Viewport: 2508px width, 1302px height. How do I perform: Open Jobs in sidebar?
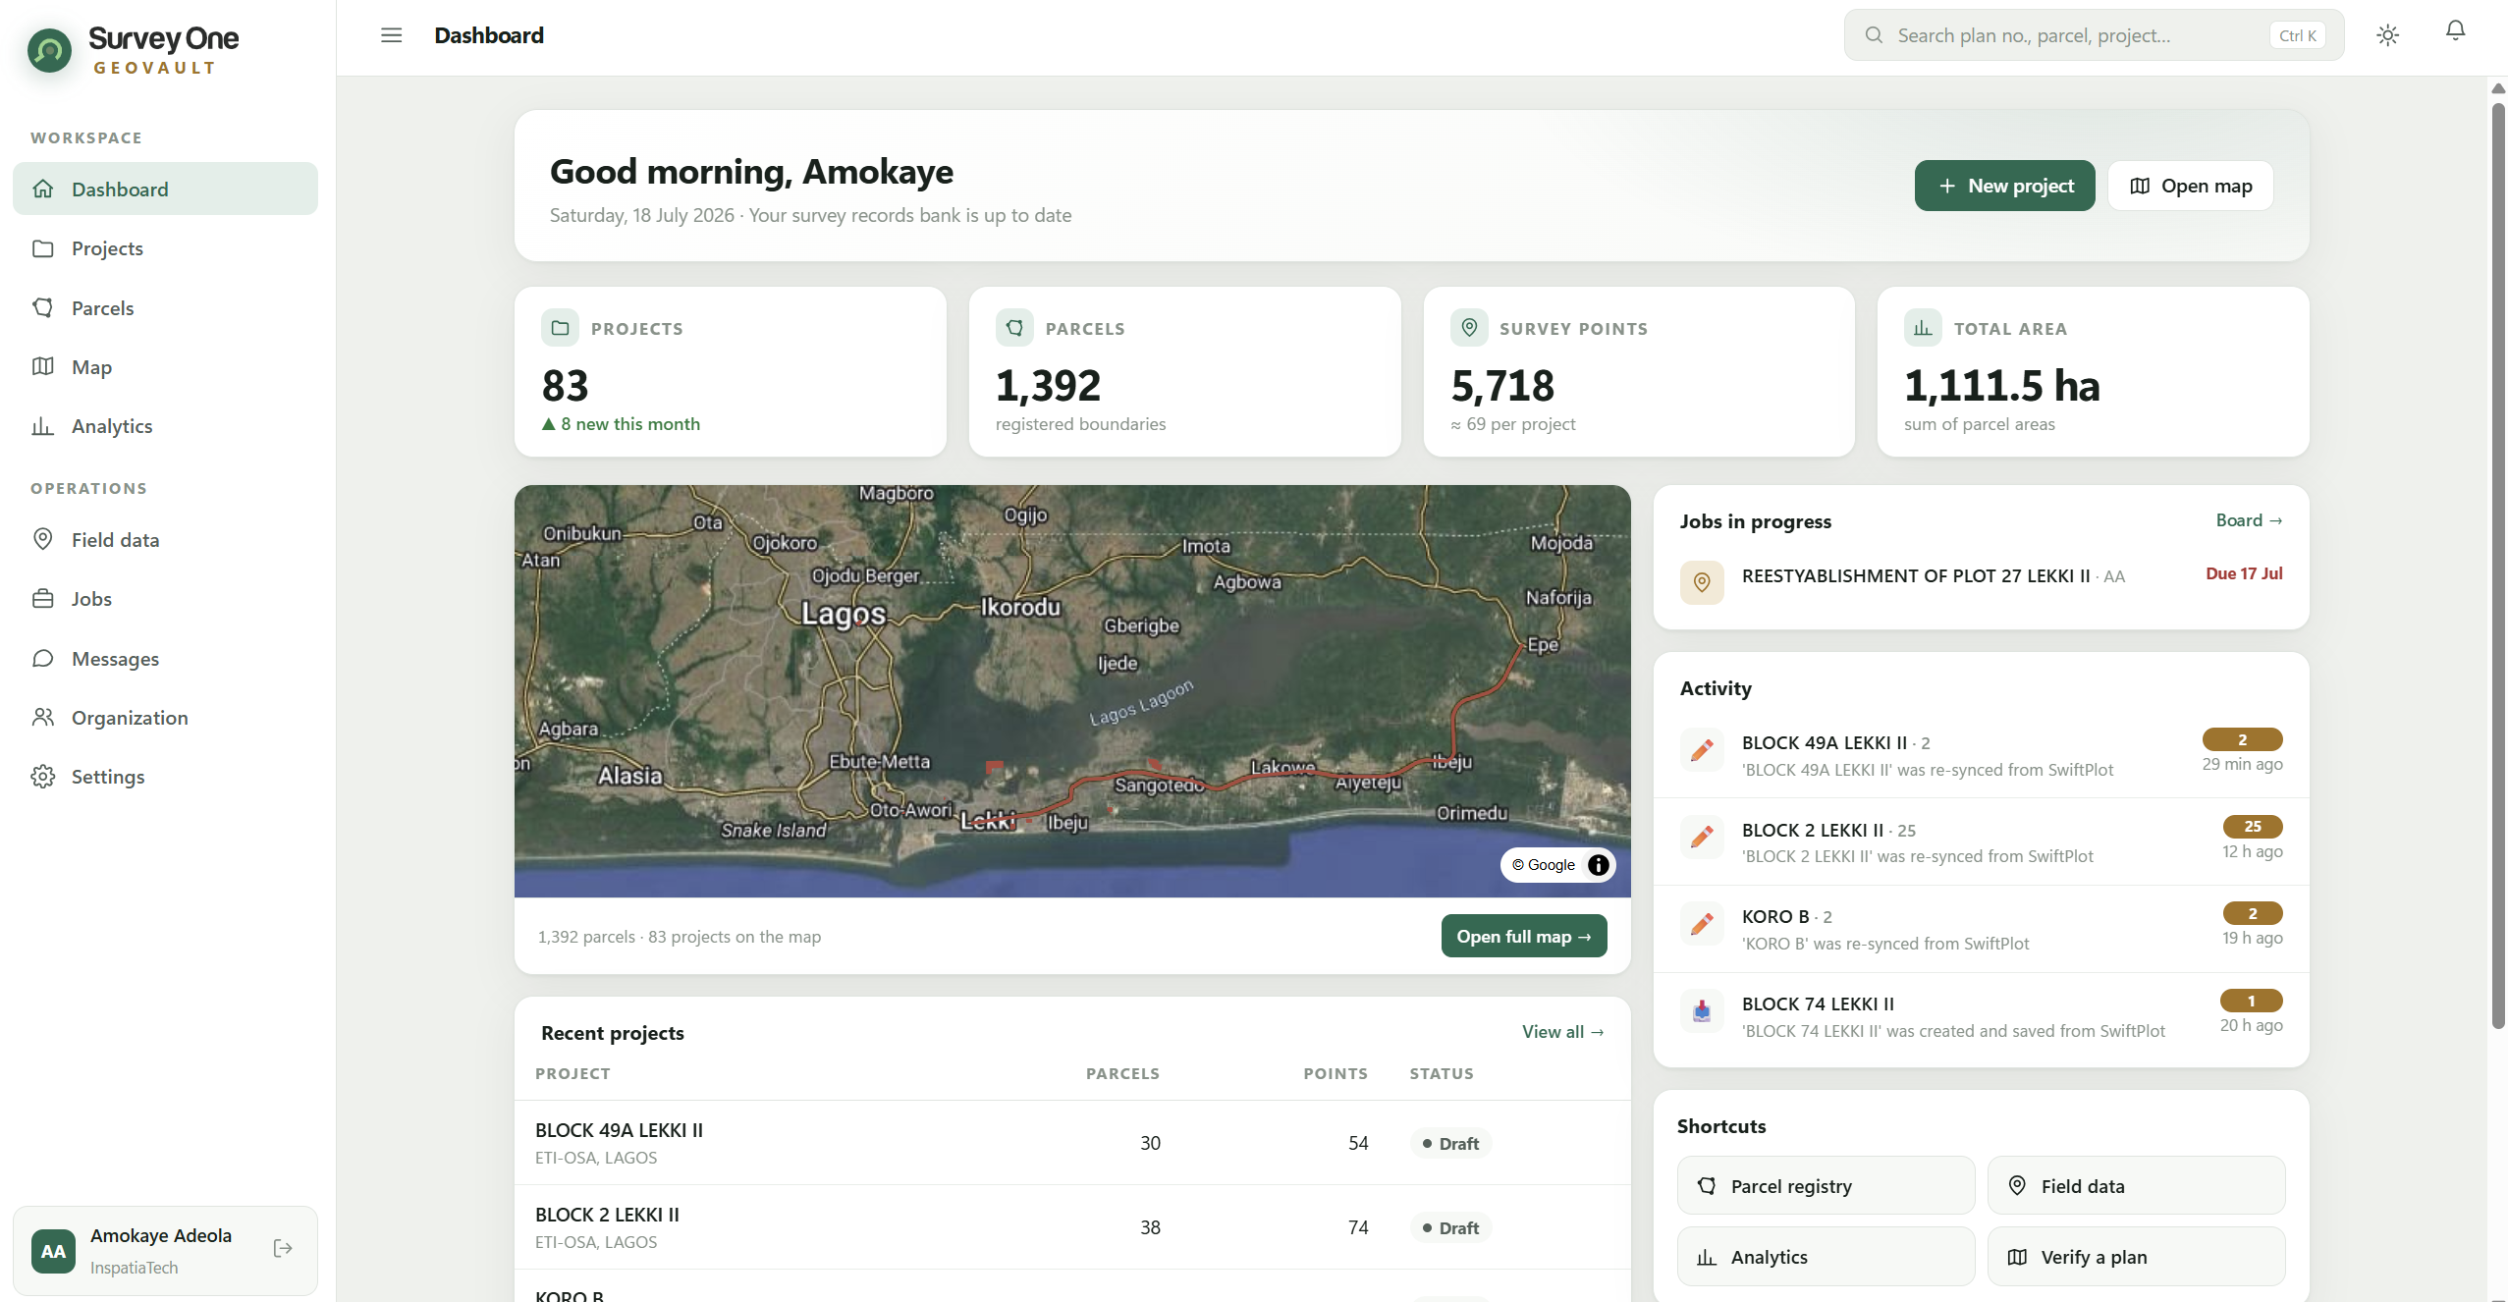[165, 599]
